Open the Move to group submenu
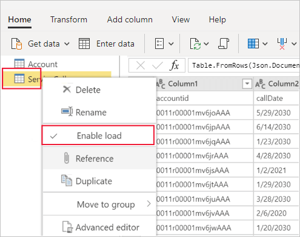The image size is (300, 237). [99, 204]
